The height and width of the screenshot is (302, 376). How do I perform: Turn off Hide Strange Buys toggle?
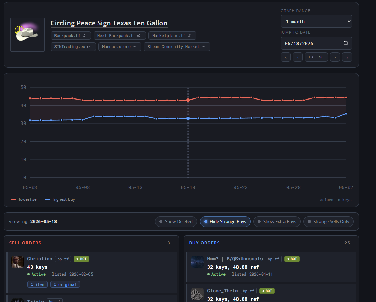(x=225, y=222)
